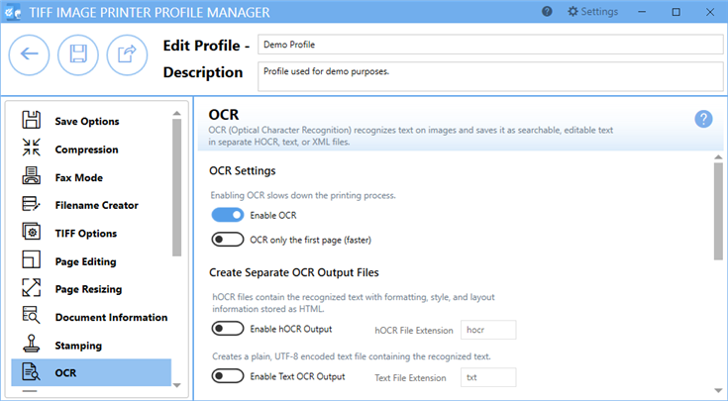
Task: Minimize the Profile Manager window
Action: point(643,12)
